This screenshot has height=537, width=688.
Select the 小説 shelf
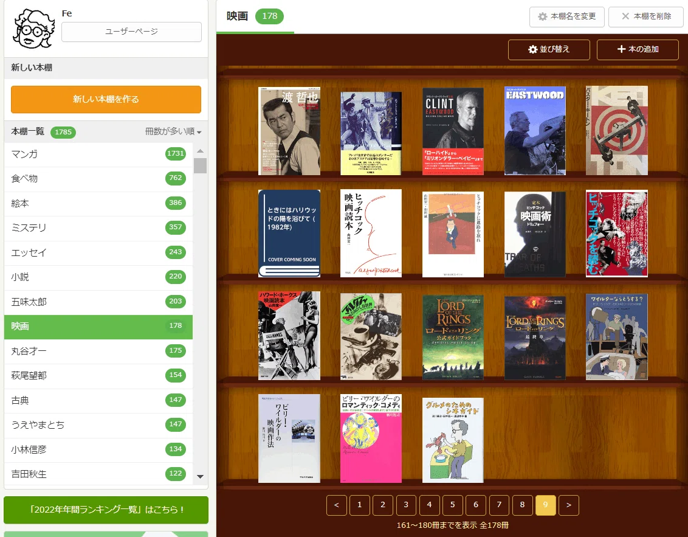tap(98, 277)
